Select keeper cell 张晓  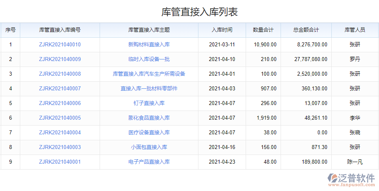click(354, 133)
